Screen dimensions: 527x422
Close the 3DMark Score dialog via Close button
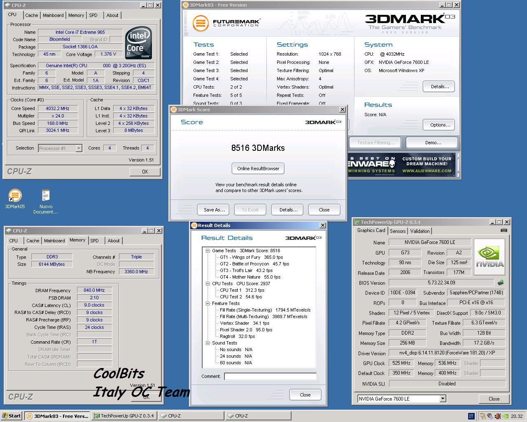click(x=324, y=210)
